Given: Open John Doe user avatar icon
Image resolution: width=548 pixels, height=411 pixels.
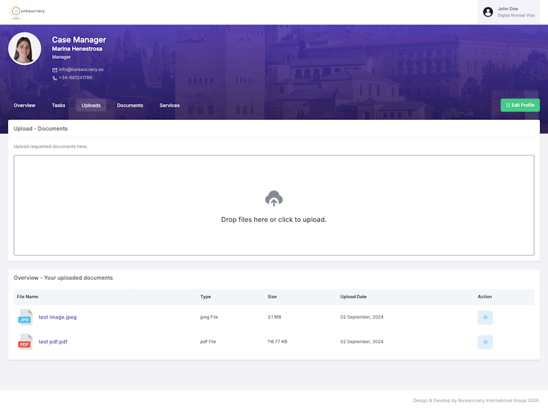Looking at the screenshot, I should tap(488, 12).
